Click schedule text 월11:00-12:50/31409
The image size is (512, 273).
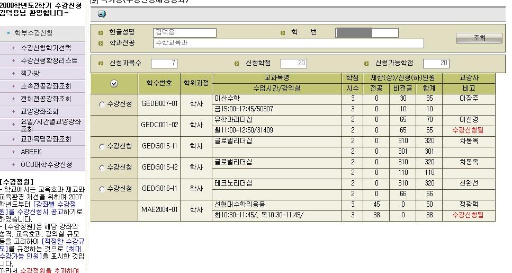pos(244,130)
